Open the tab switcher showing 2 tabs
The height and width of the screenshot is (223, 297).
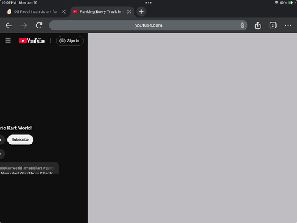(273, 25)
